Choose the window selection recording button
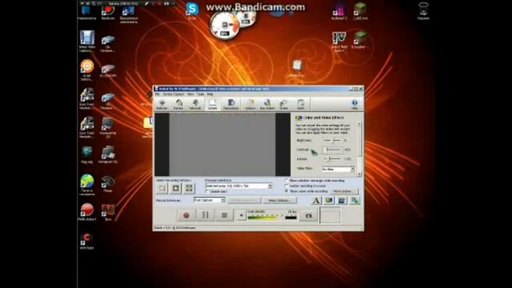512x288 pixels. coord(176,188)
